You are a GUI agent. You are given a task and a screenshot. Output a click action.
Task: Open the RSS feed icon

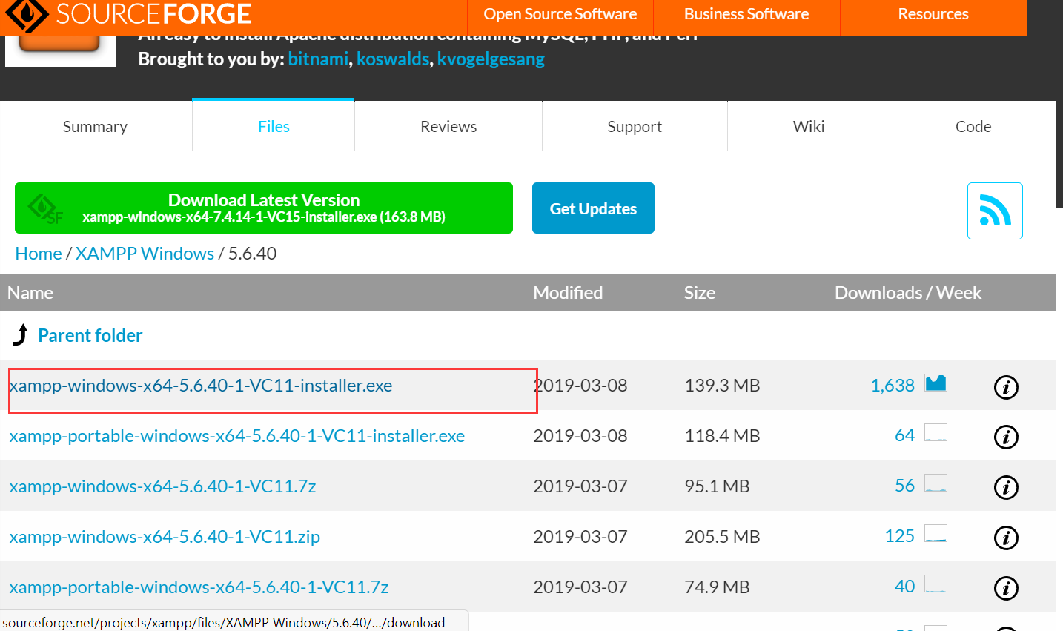[995, 210]
